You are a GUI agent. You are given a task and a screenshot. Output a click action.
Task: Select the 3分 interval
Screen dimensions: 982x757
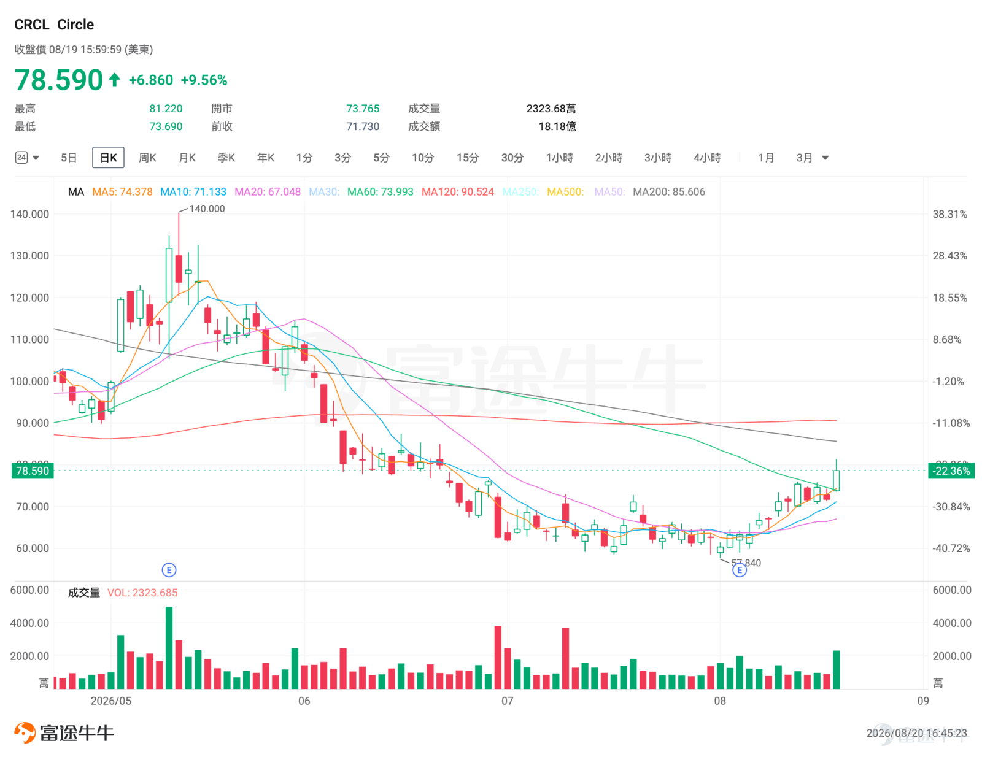pos(342,158)
